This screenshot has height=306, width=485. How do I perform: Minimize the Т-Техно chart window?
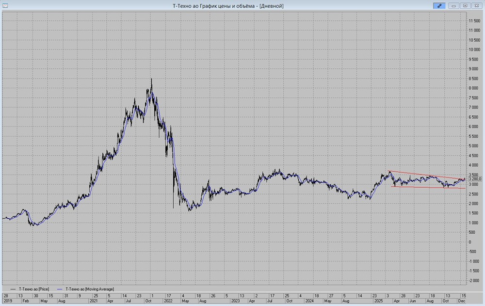tap(454, 5)
